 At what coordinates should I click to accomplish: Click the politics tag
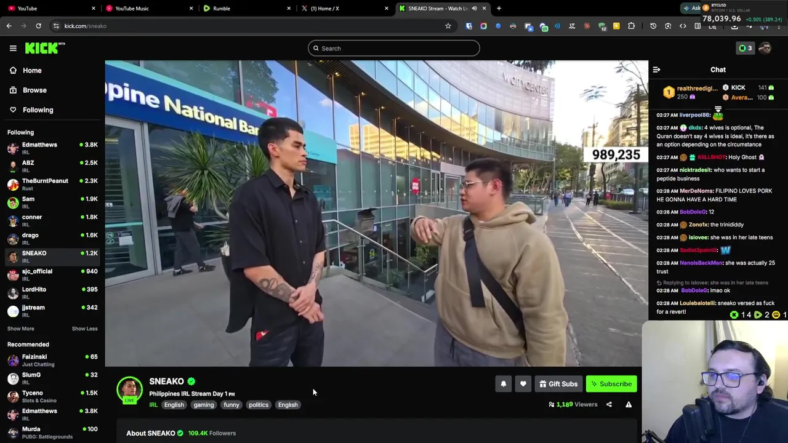point(259,405)
